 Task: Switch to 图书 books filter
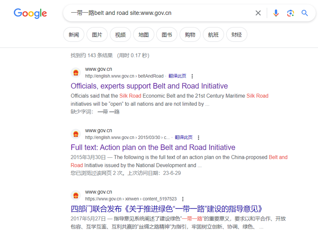(x=167, y=35)
